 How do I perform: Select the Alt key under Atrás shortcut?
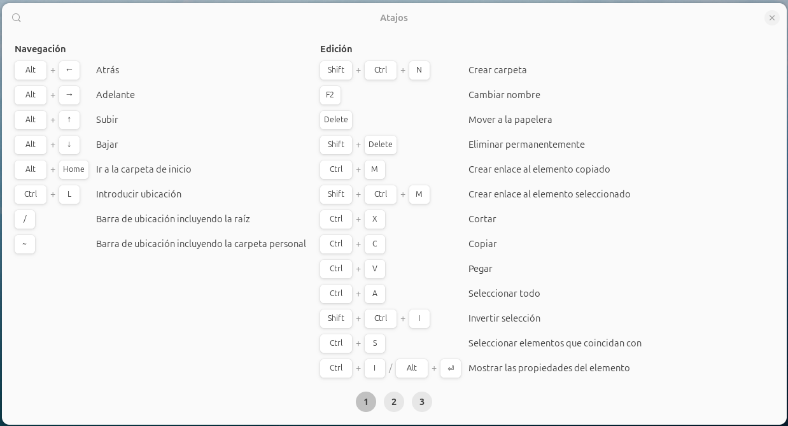click(x=30, y=70)
